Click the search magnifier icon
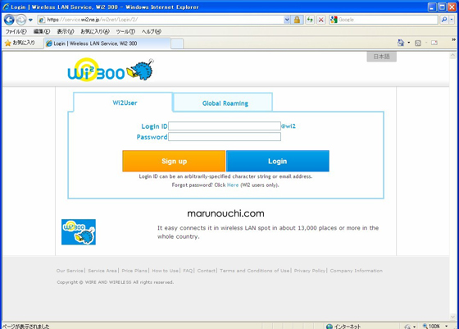Screen dimensions: 459x329 [443, 20]
